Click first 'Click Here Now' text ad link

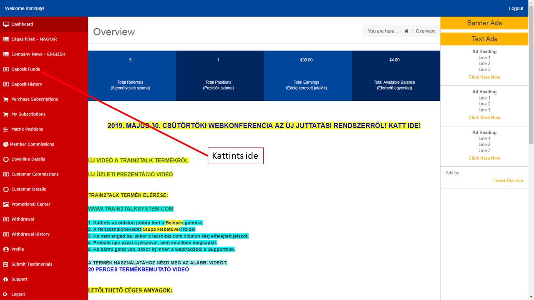(484, 77)
